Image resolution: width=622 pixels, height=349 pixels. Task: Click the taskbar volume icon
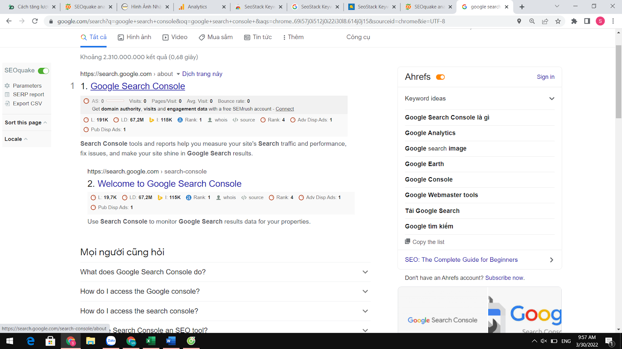point(543,341)
